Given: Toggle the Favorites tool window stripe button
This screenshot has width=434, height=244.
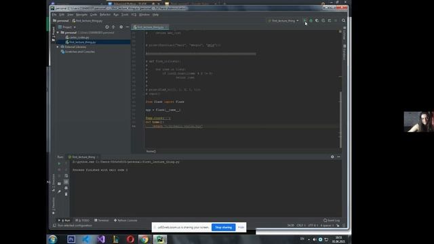Looking at the screenshot, I should point(54,206).
